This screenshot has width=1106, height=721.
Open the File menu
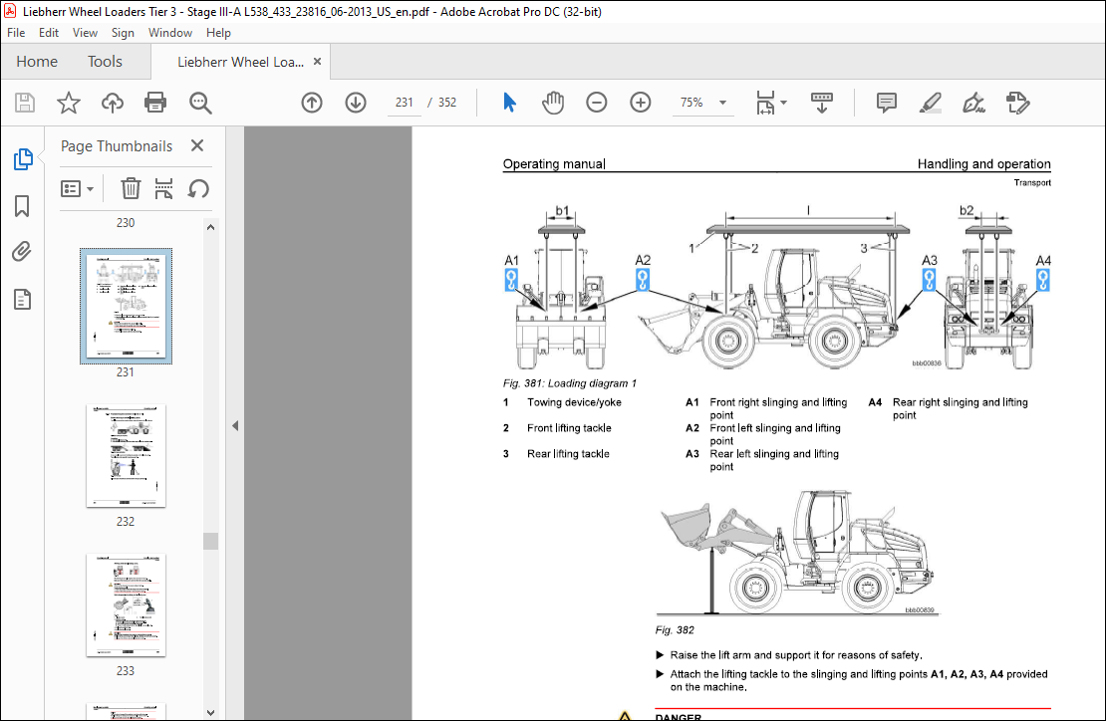[x=16, y=33]
